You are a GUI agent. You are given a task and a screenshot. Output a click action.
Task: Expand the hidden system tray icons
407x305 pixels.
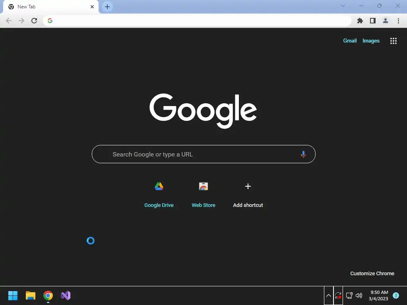[328, 295]
